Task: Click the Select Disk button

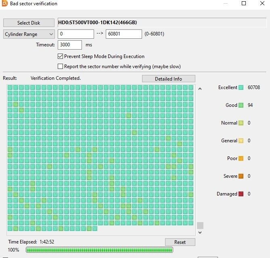Action: 29,23
